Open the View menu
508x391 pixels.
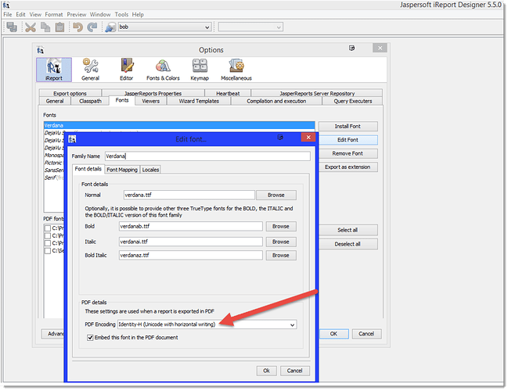pos(35,15)
